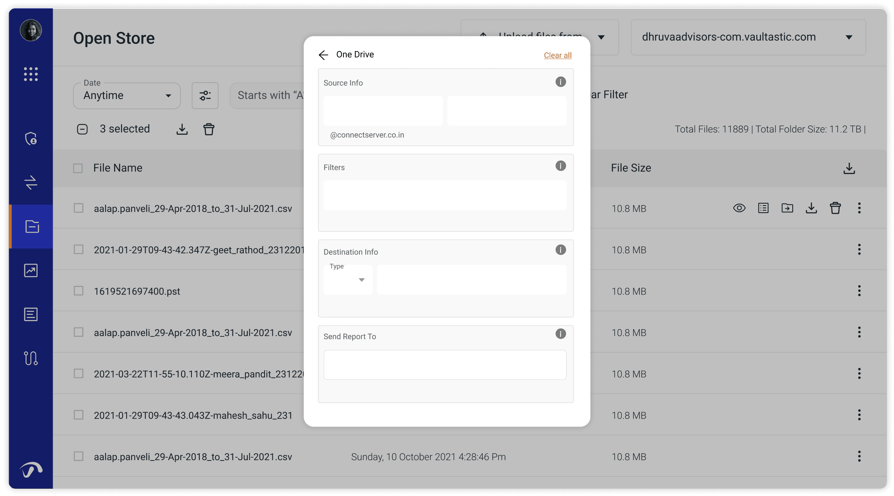This screenshot has width=894, height=496.
Task: Open the advanced filter sliders icon
Action: [x=205, y=96]
